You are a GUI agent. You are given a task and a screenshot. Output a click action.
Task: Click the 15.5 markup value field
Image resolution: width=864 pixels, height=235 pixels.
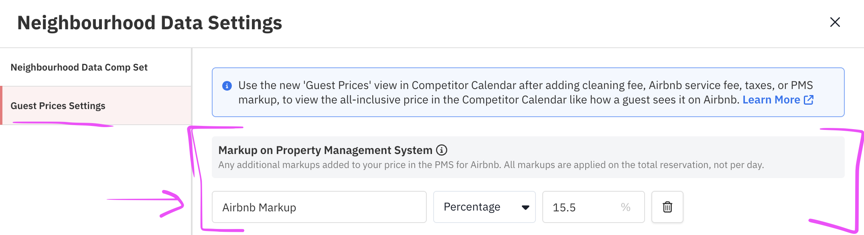(582, 207)
